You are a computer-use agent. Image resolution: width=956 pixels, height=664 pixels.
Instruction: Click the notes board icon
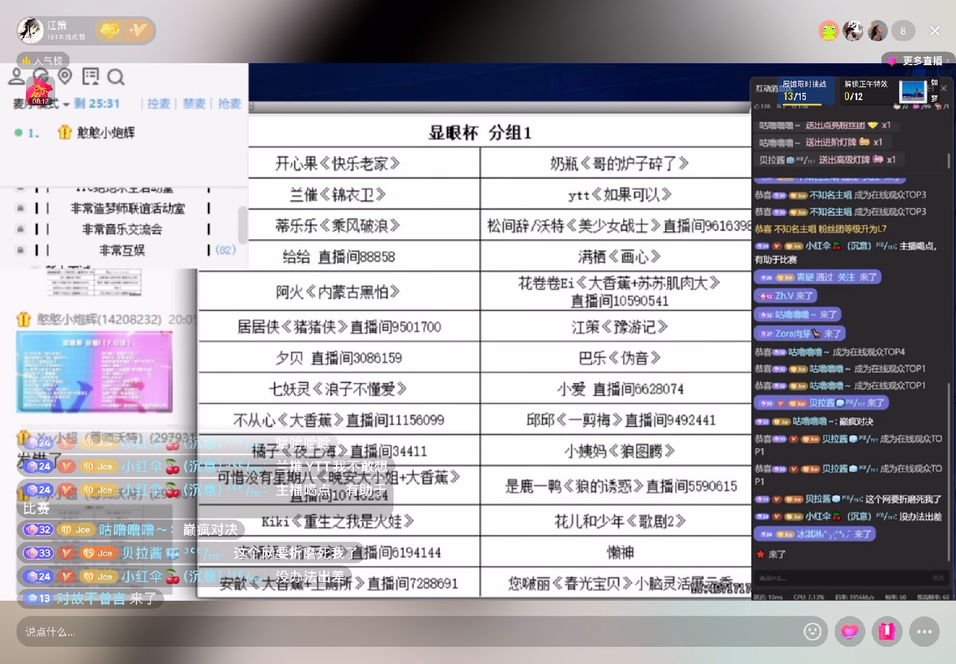[x=90, y=76]
